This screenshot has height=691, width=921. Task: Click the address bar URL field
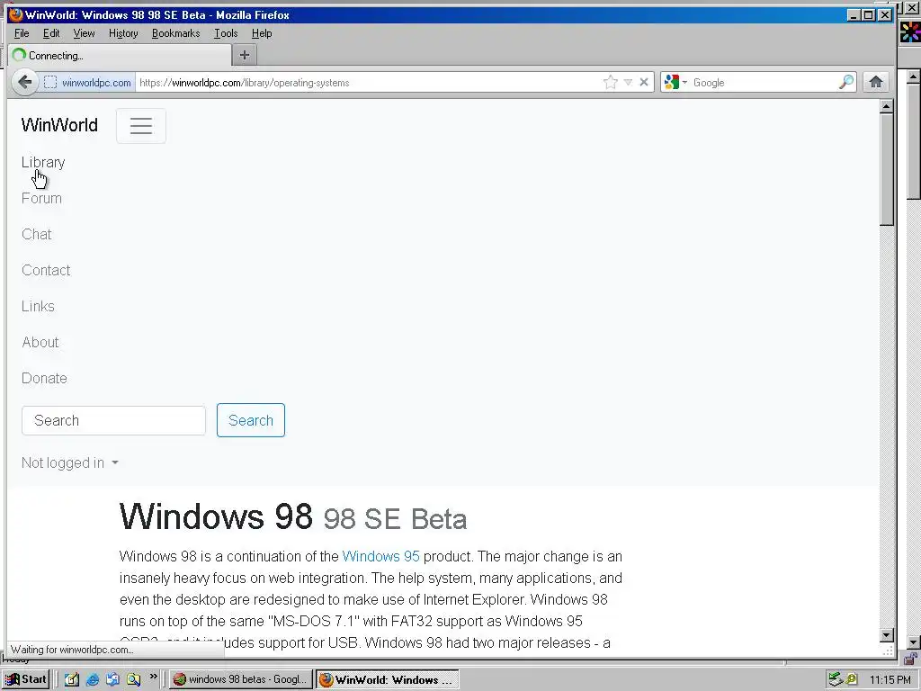369,82
